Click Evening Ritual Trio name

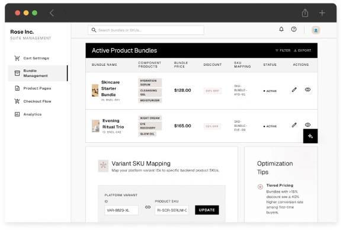[113, 124]
